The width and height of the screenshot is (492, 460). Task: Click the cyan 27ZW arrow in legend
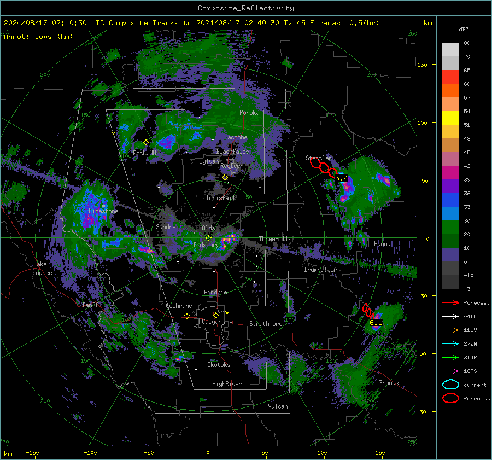(x=450, y=344)
